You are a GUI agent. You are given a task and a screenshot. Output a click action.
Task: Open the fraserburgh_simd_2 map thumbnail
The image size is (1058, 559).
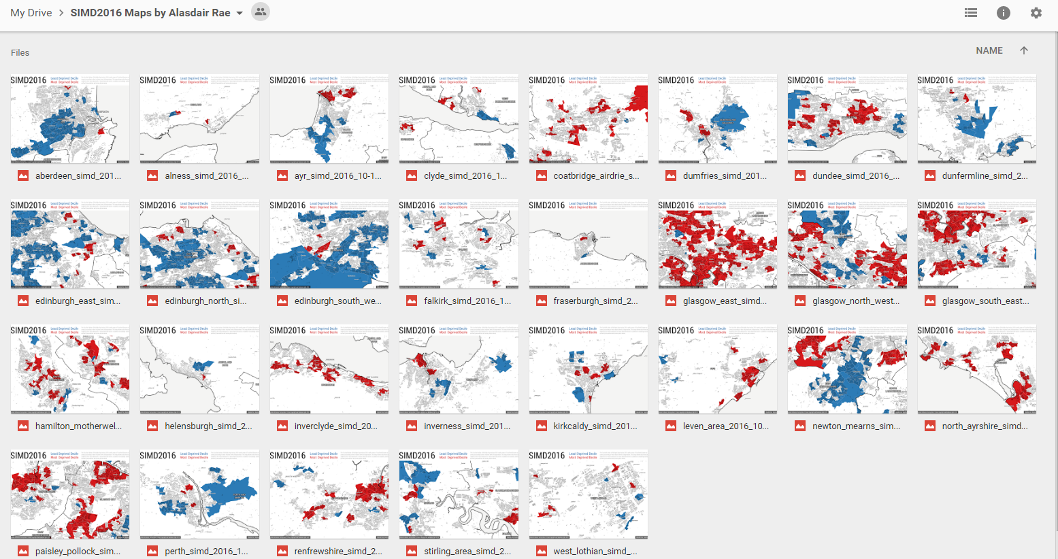tap(588, 243)
